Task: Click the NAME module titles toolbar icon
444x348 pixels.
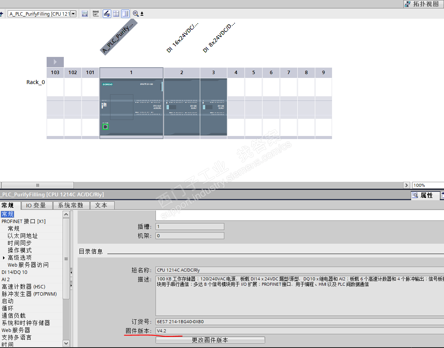Action: (x=96, y=14)
